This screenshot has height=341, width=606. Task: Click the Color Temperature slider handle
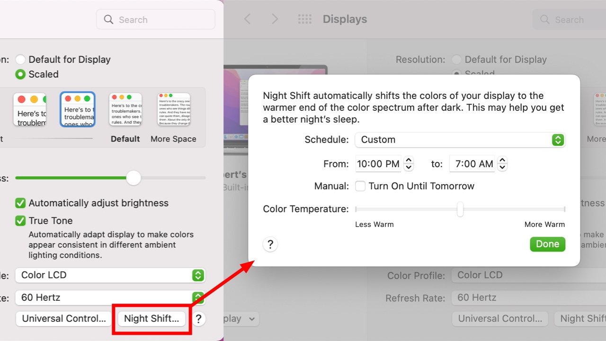click(x=460, y=209)
